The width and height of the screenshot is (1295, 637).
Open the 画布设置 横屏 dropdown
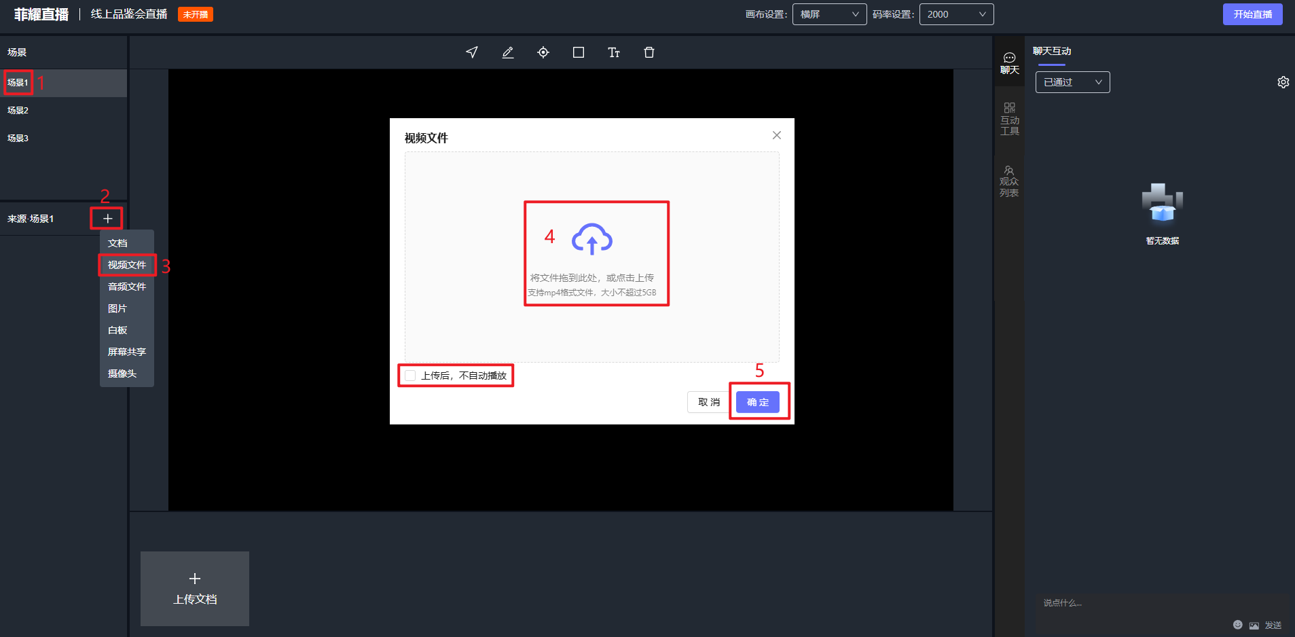(x=829, y=14)
